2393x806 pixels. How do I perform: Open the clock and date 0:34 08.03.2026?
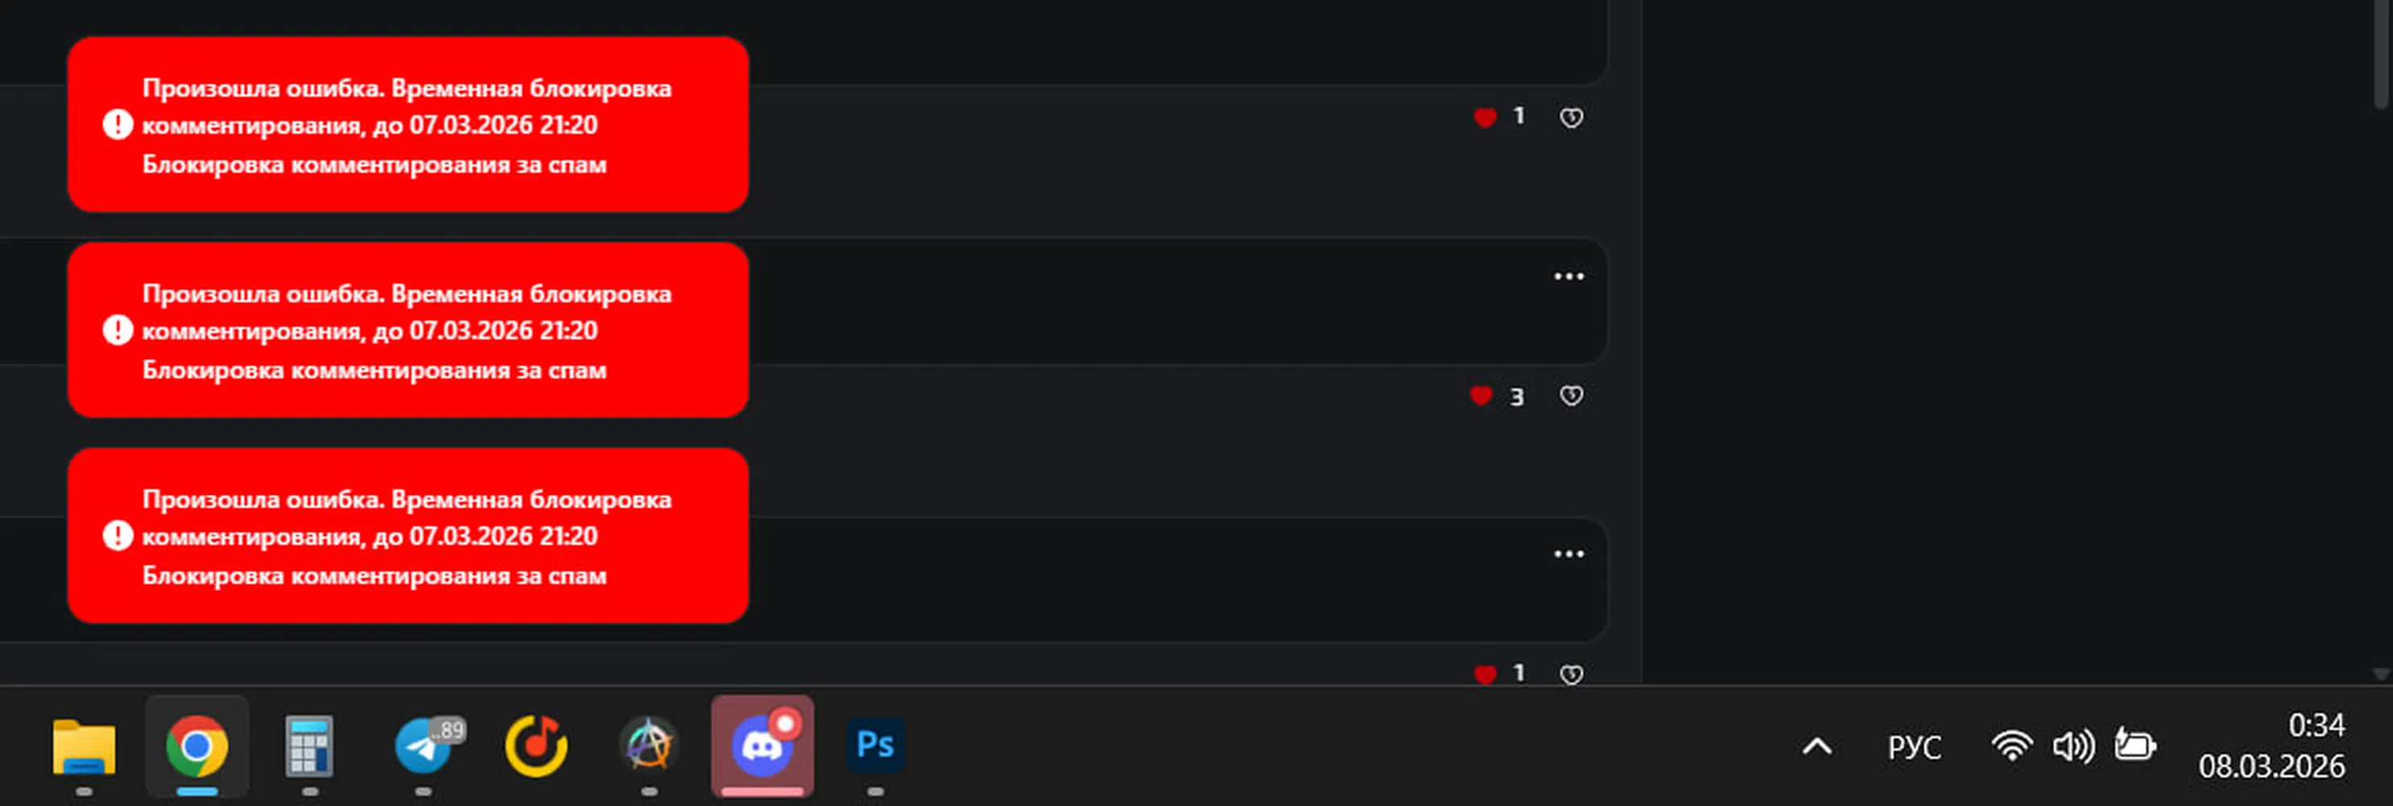(x=2271, y=746)
